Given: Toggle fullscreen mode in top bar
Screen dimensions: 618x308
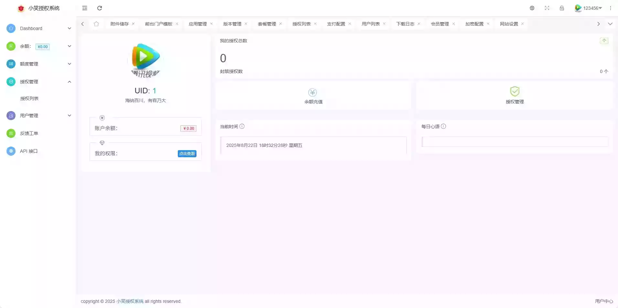Looking at the screenshot, I should (547, 8).
